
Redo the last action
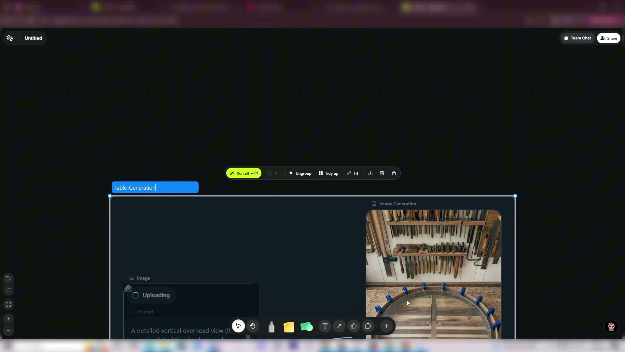pyautogui.click(x=8, y=290)
